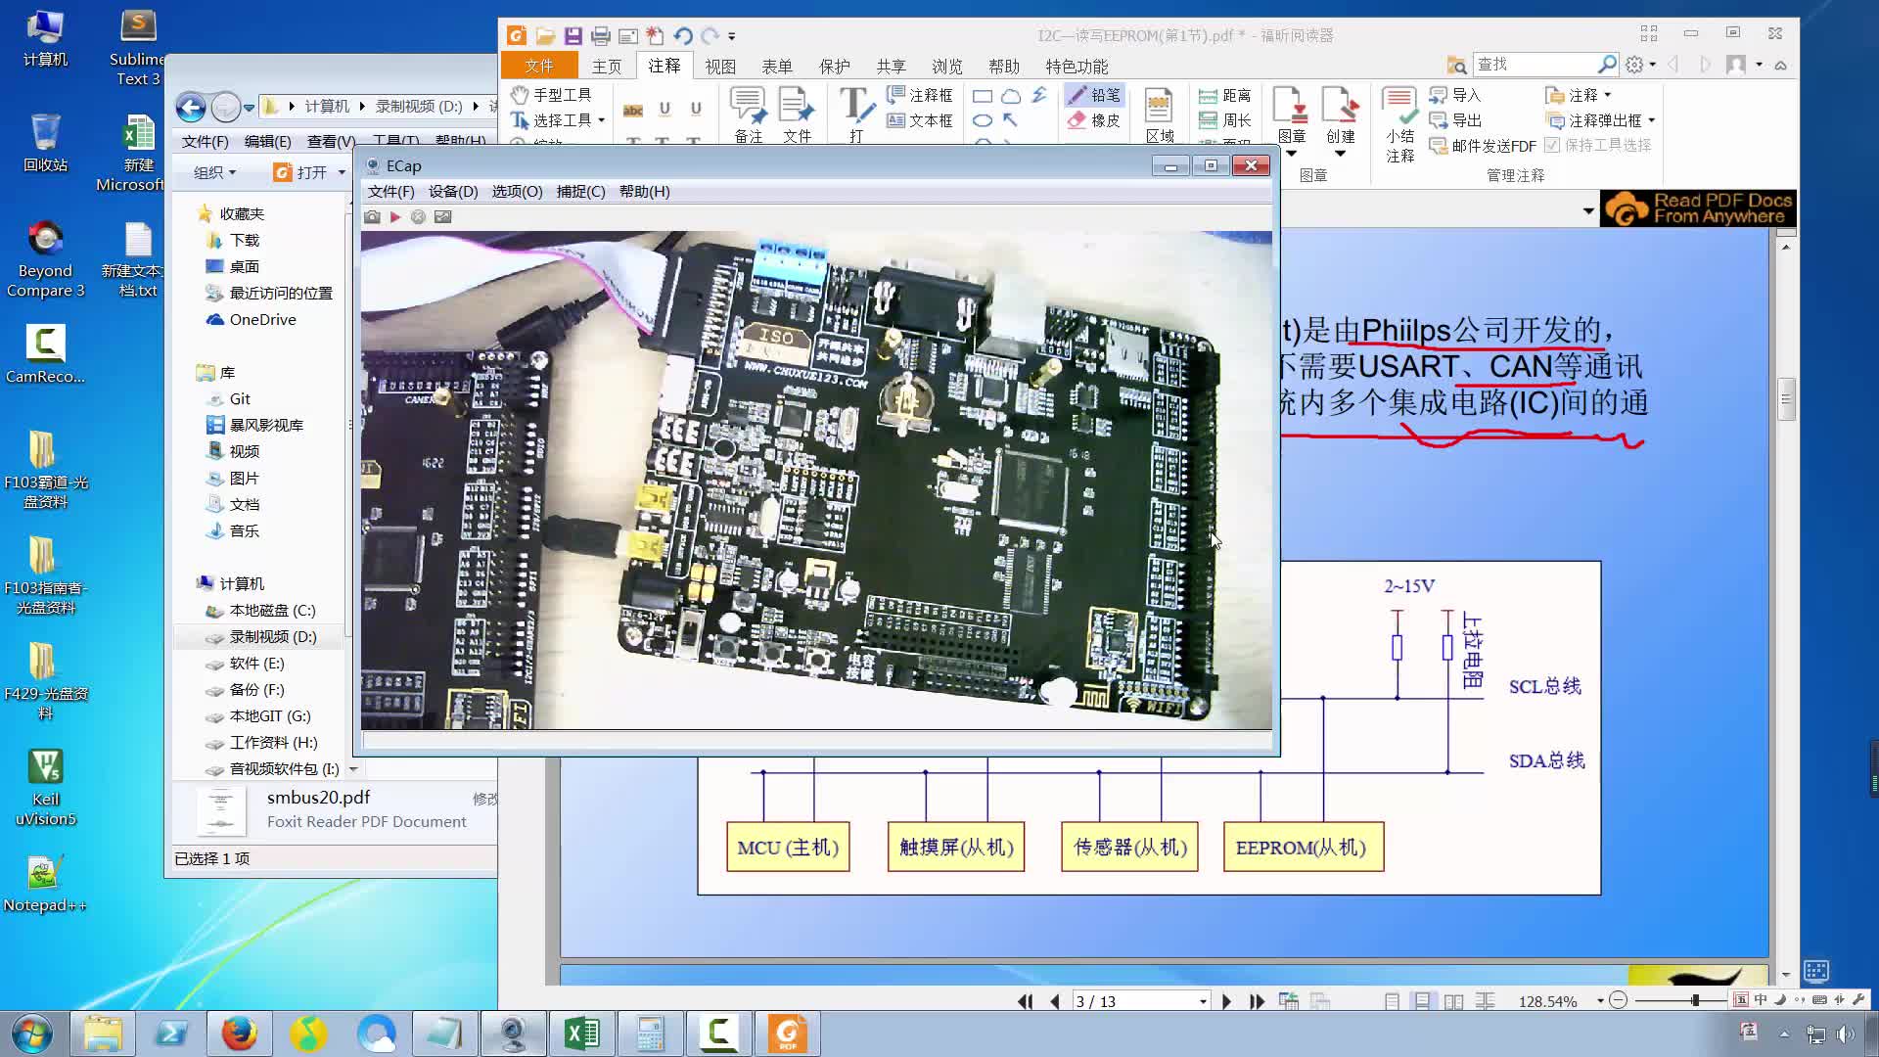Open the 设备(D) menu in ECap
1879x1057 pixels.
tap(452, 191)
